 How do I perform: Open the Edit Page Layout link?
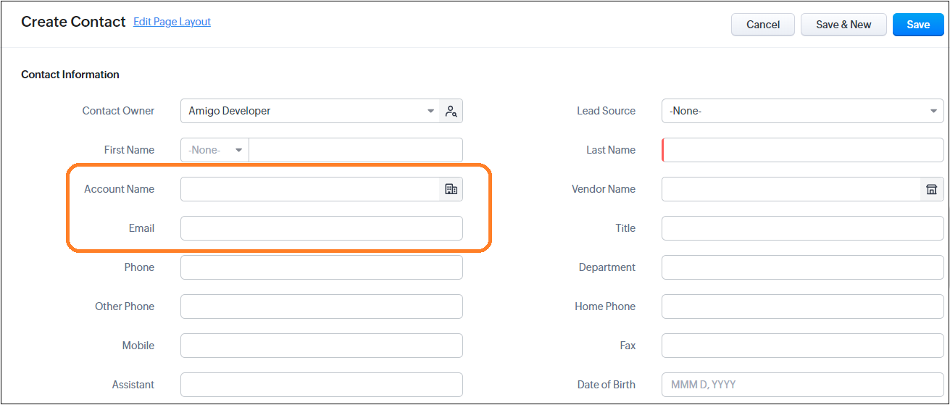pos(172,22)
